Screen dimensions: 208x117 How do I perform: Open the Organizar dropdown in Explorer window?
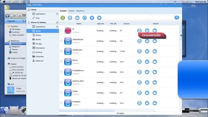click(12, 21)
